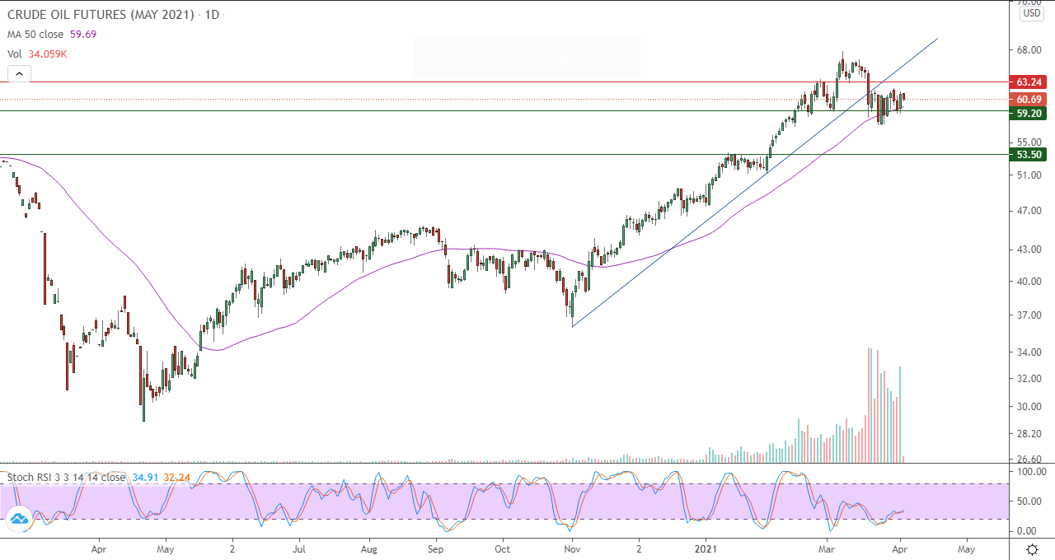Click the MA value 59.69

[x=83, y=35]
